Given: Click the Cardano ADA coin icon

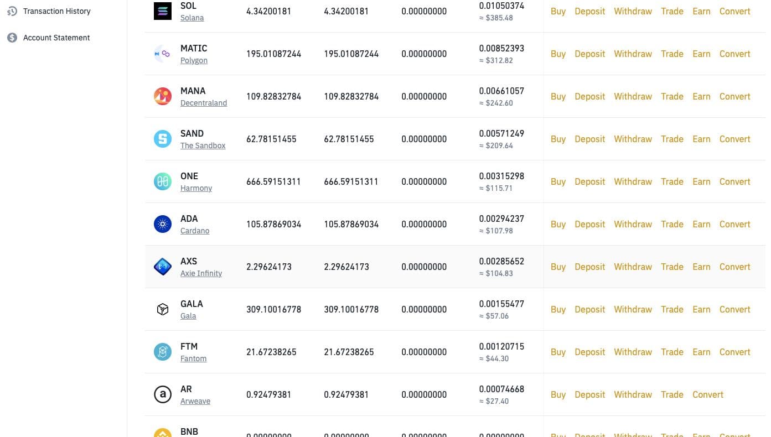Looking at the screenshot, I should point(163,224).
